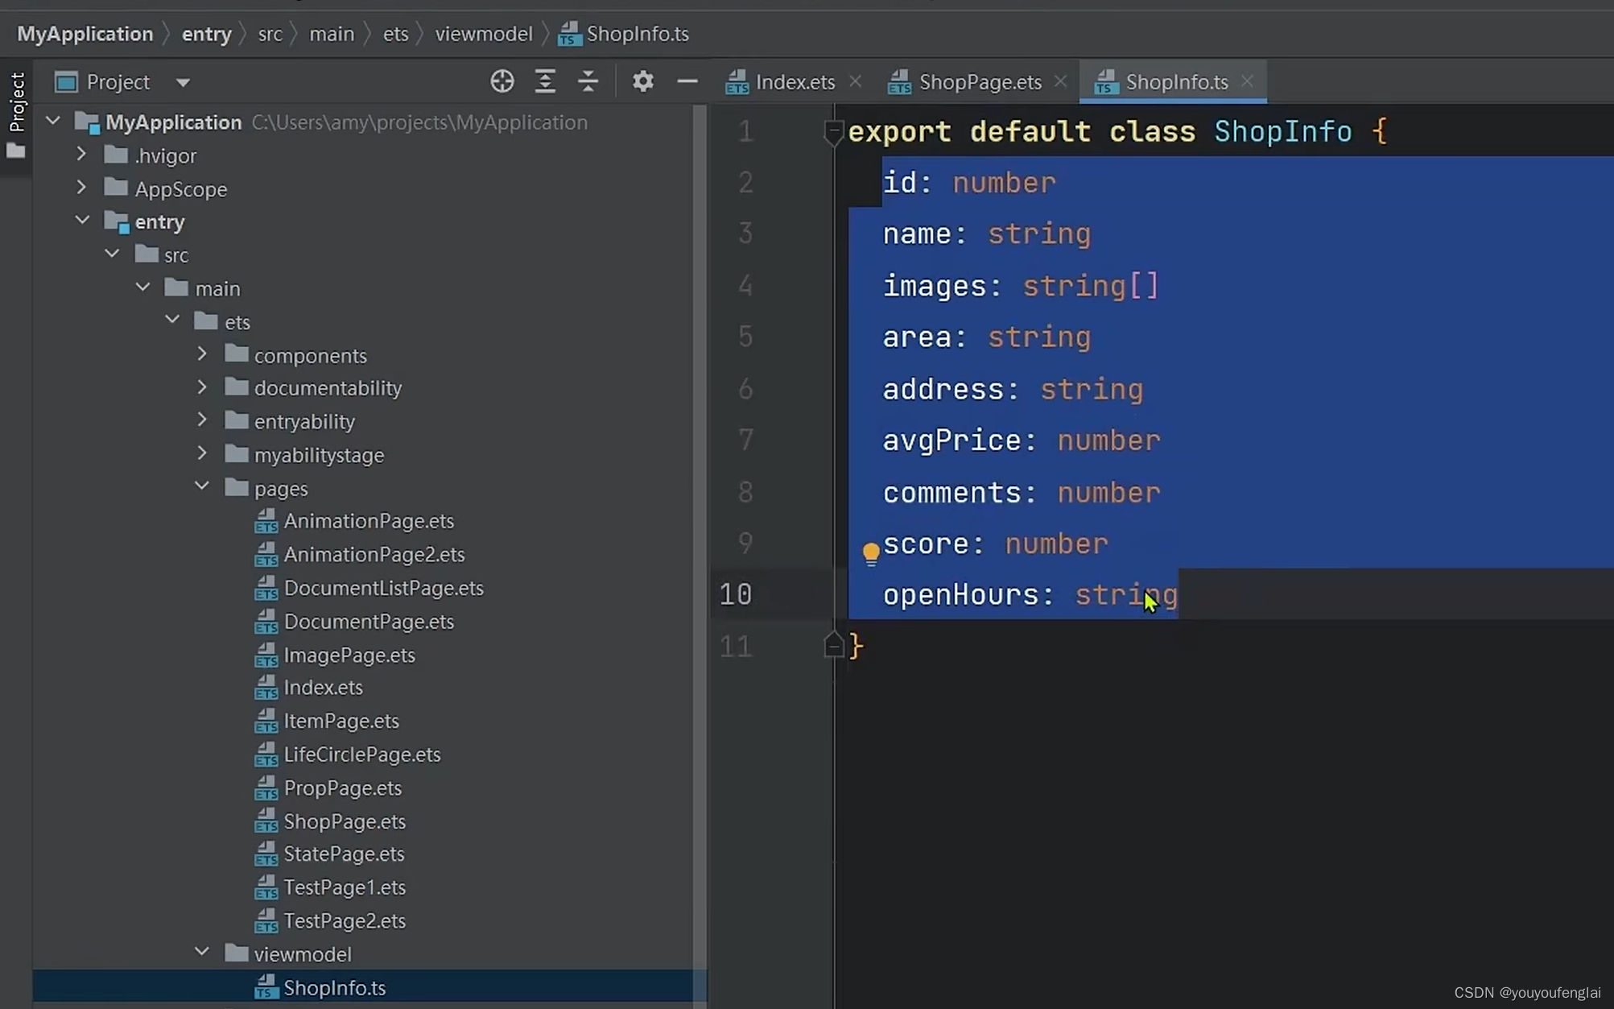Click src in the breadcrumb bar

click(270, 34)
